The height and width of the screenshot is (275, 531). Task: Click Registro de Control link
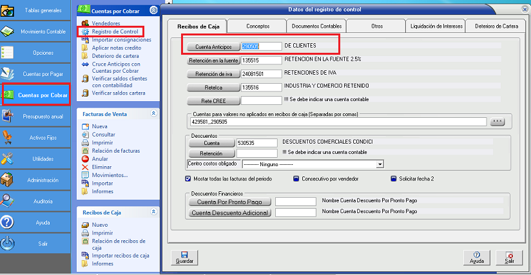pos(114,31)
